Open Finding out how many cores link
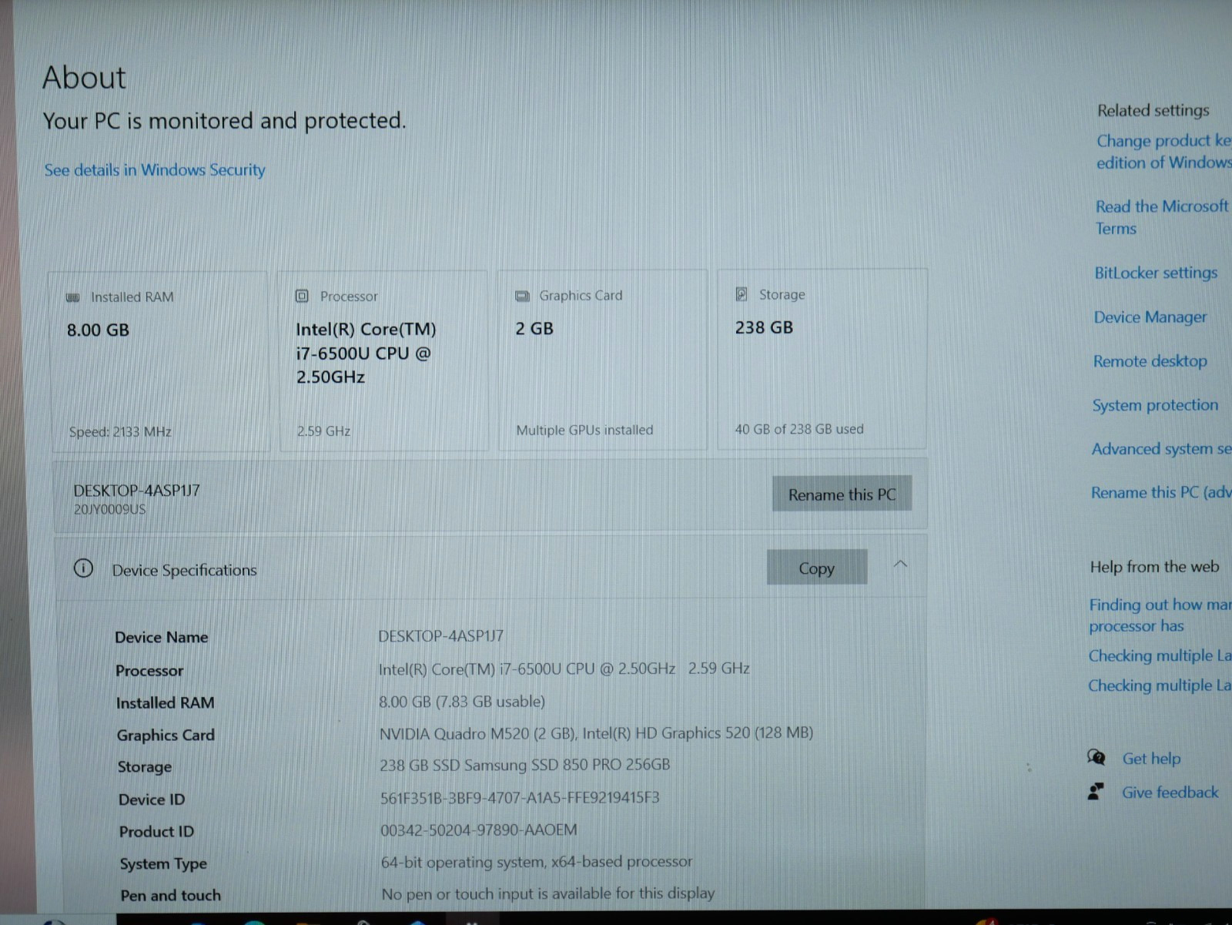Viewport: 1232px width, 925px height. [x=1160, y=615]
